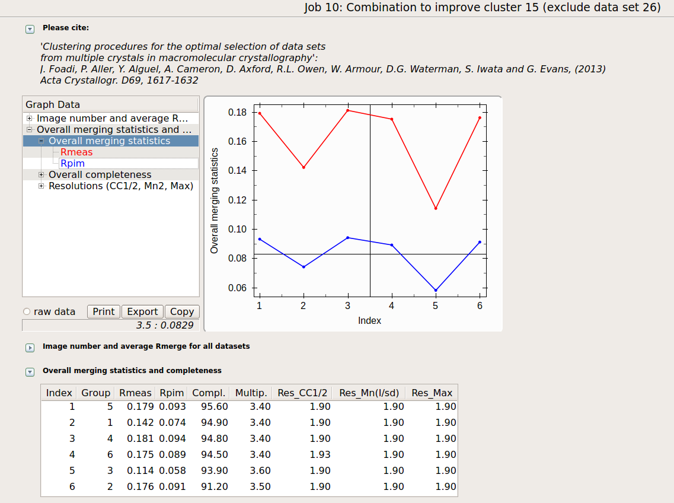This screenshot has width=674, height=503.
Task: Collapse the 'Please cite' section arrow
Action: (30, 28)
